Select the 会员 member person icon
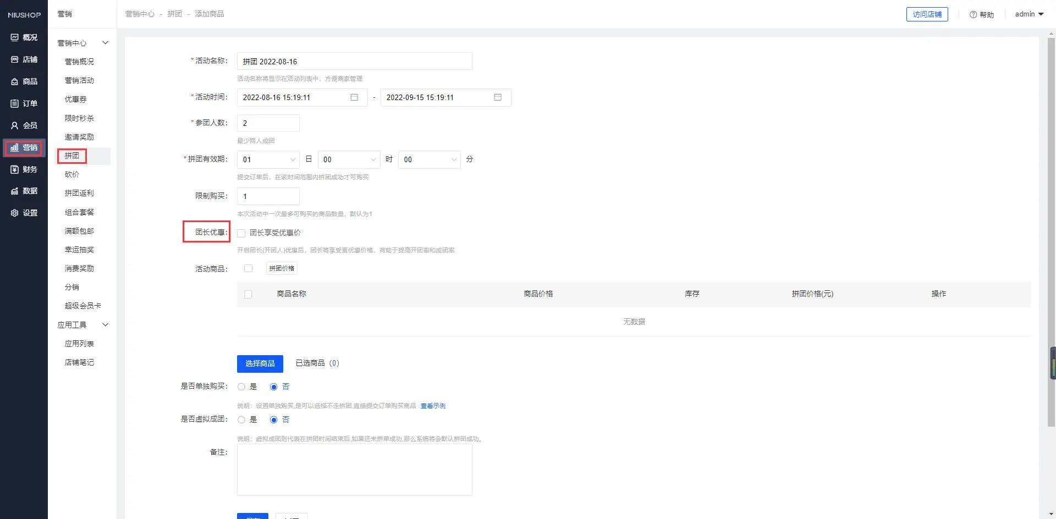The height and width of the screenshot is (519, 1056). click(15, 125)
